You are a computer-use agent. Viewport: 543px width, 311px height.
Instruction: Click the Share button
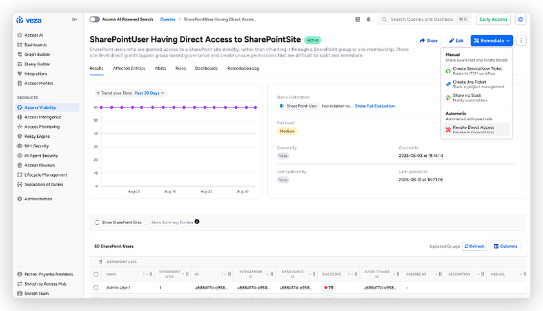coord(429,41)
